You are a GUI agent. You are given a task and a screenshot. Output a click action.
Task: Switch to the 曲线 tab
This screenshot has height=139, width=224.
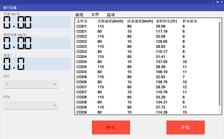tap(79, 15)
